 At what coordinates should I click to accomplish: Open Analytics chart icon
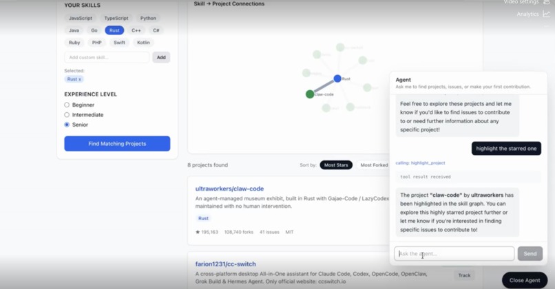(547, 14)
